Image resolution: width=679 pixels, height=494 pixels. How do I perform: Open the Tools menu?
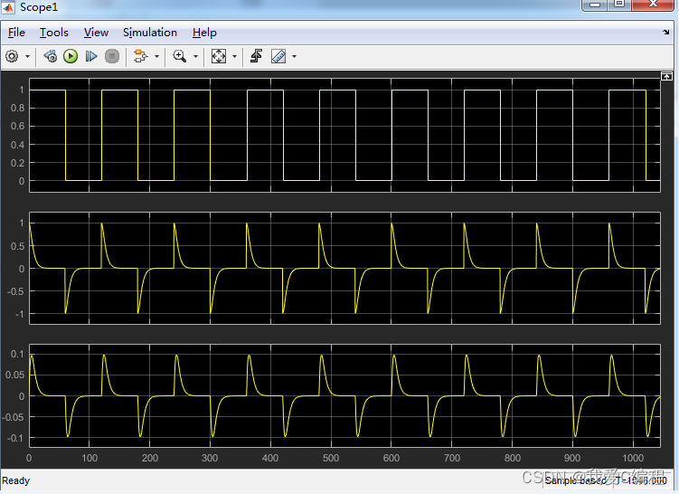(53, 33)
